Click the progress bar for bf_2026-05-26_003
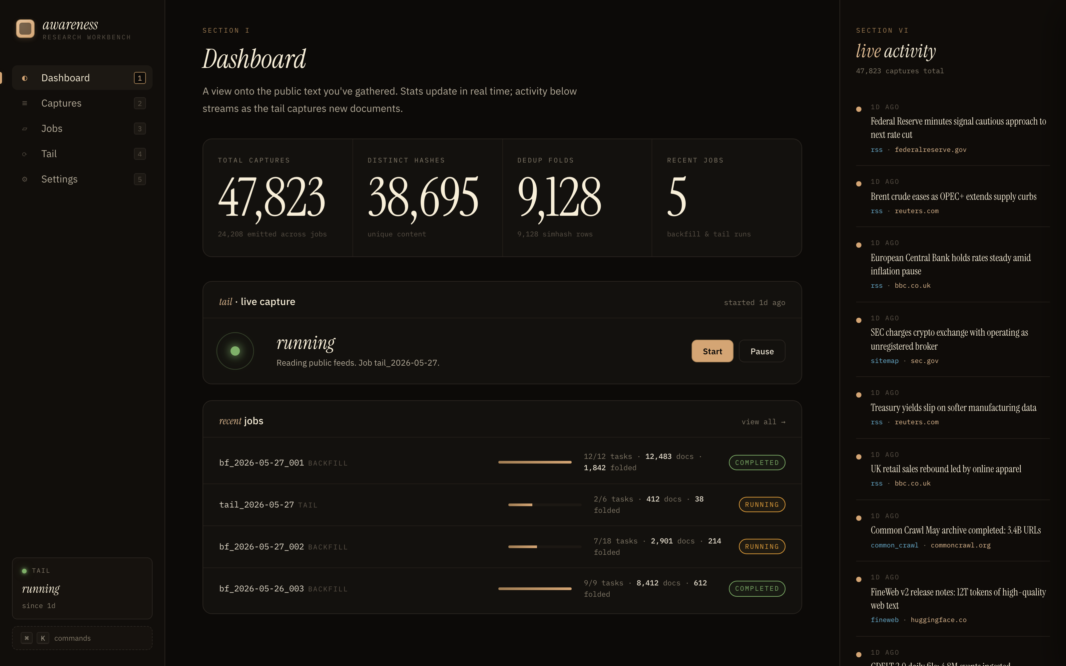 click(x=535, y=588)
